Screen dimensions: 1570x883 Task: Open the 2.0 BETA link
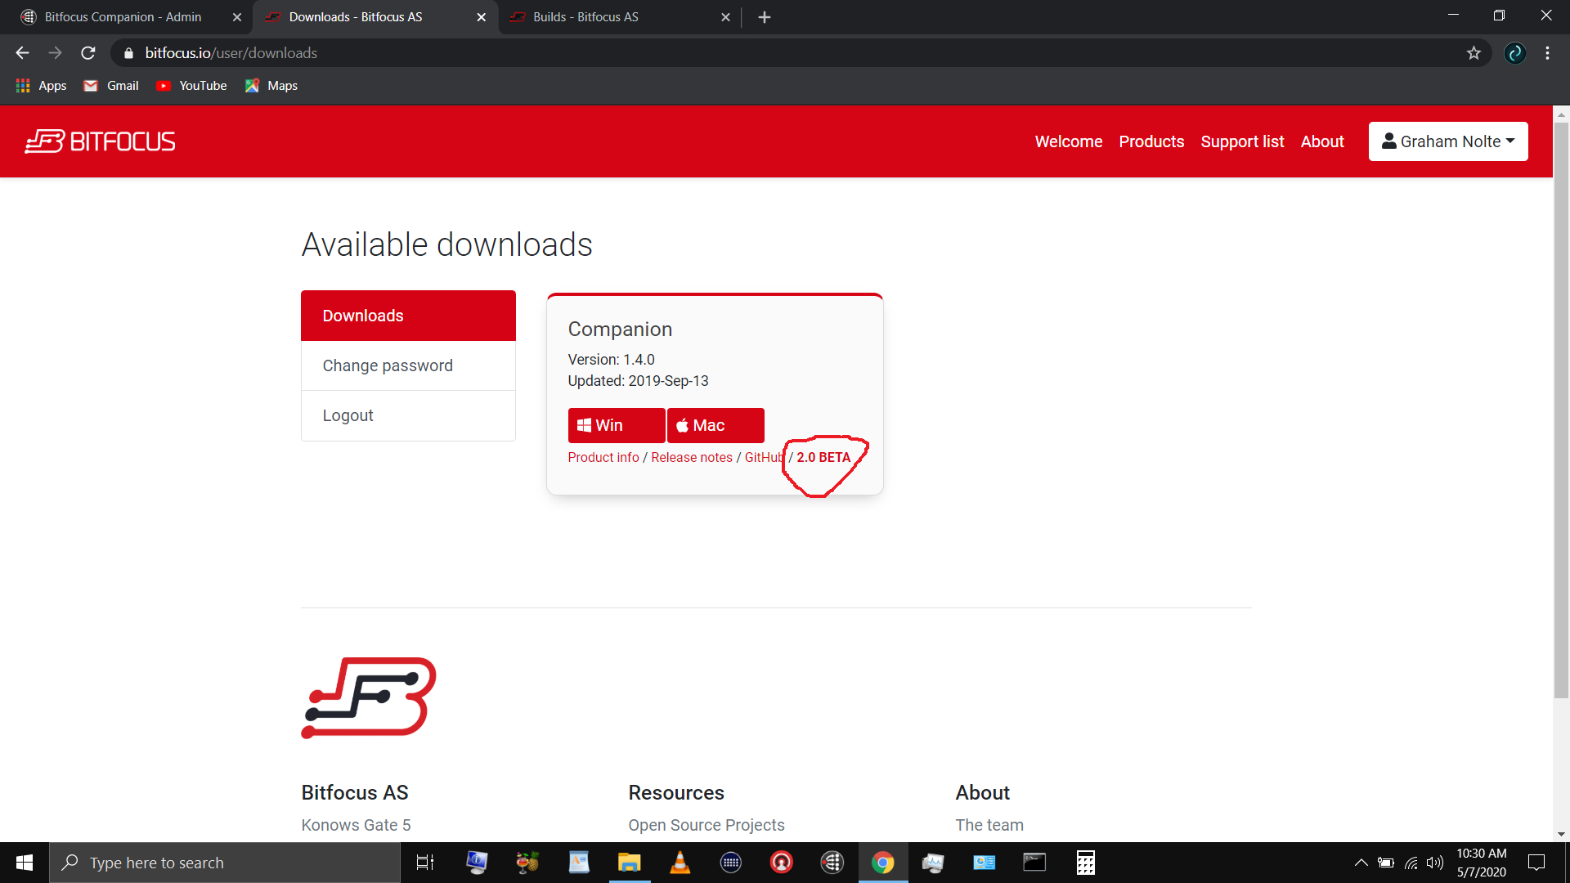(x=823, y=457)
